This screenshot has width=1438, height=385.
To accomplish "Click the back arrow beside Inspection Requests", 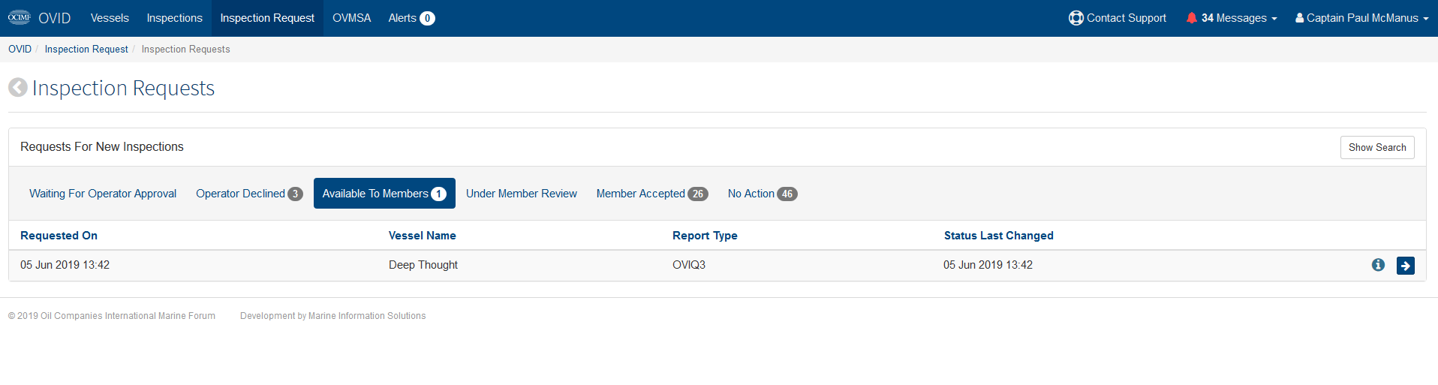I will click(x=18, y=88).
